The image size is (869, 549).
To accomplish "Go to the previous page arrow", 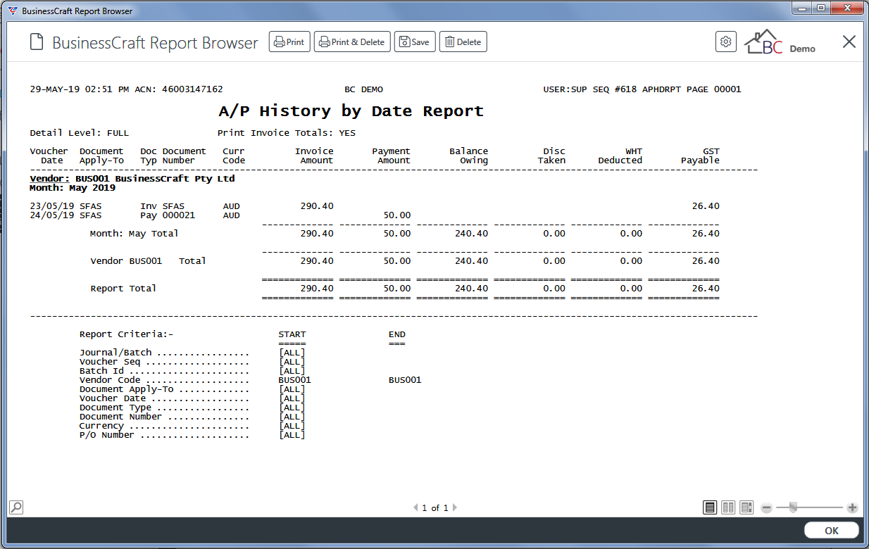I will pyautogui.click(x=415, y=507).
